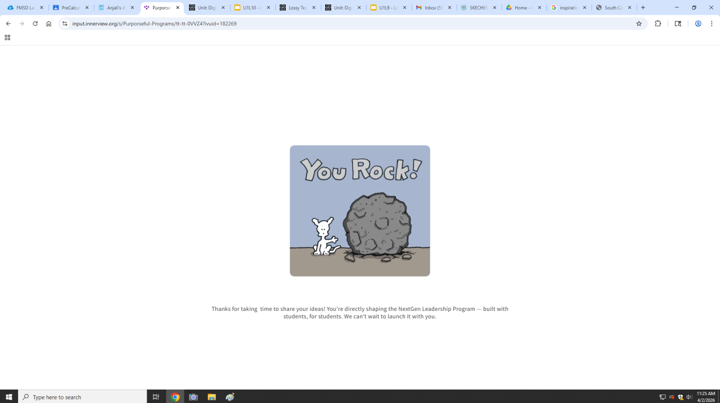Close the inspiration search tab
Viewport: 720px width, 403px height.
585,8
